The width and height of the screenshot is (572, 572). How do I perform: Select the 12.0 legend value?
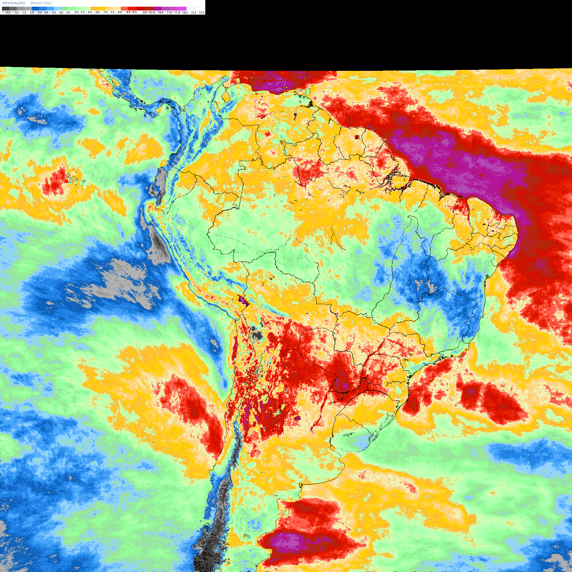point(185,12)
